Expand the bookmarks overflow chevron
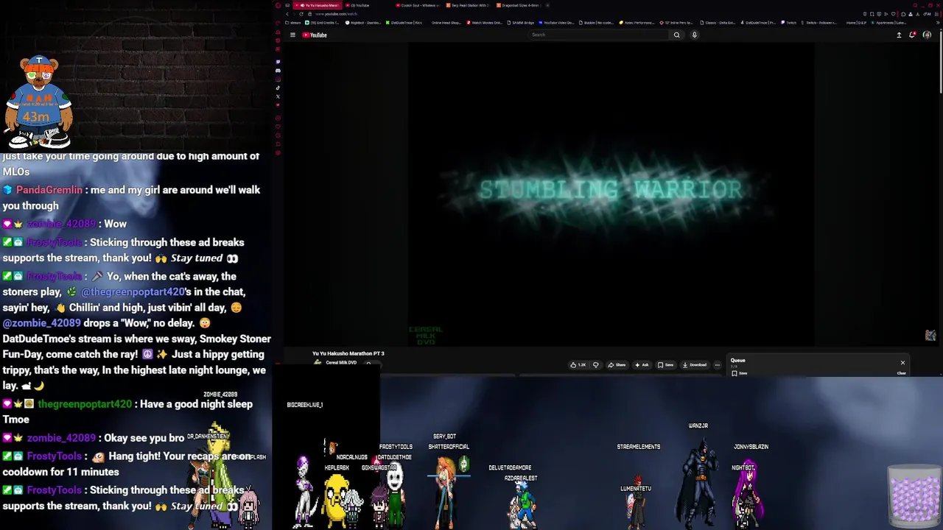The image size is (943, 530). coord(938,23)
